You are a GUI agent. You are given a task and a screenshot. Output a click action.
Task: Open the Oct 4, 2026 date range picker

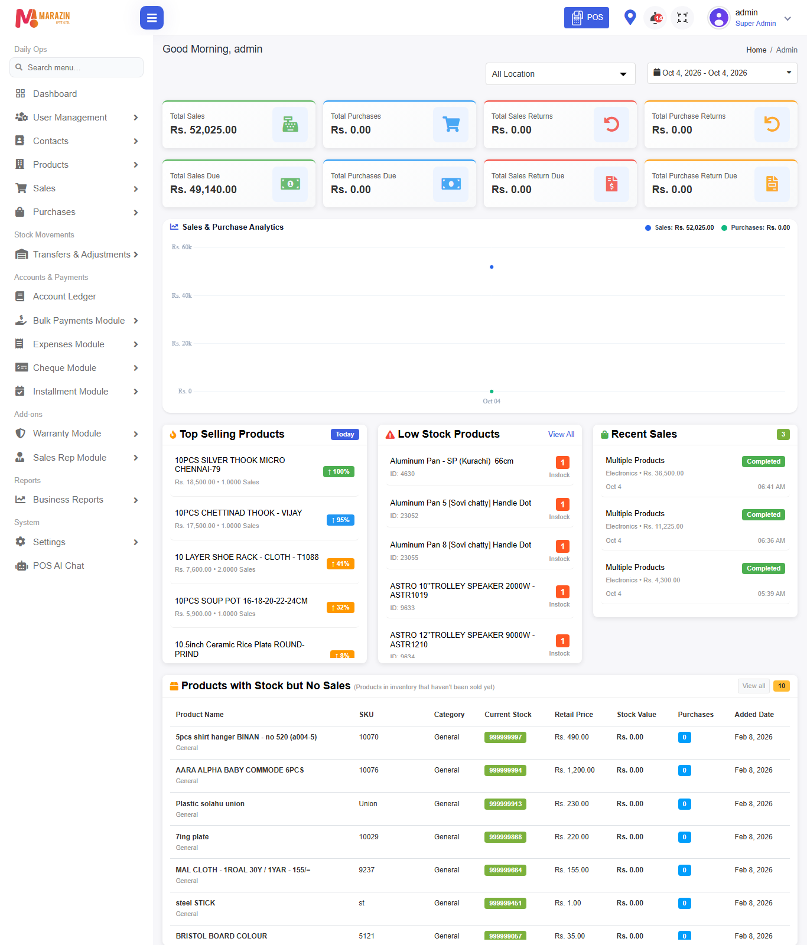[x=722, y=73]
